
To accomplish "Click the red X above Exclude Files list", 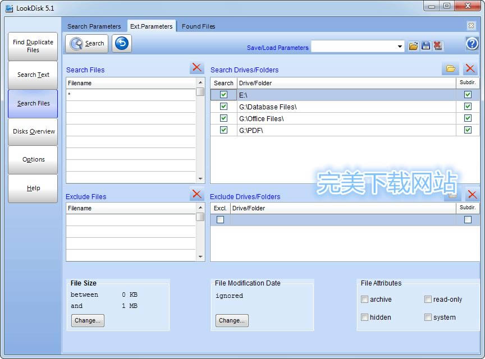I will click(196, 194).
